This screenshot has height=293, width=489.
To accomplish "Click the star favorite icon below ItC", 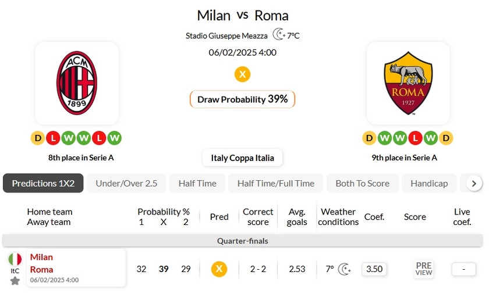I will coord(15,281).
